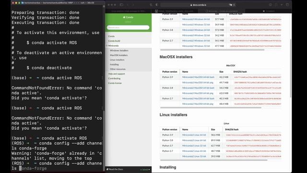Download the 49.7 MiB Miniconda3 MacOSX pkg
The image size is (307, 173).
[198, 83]
